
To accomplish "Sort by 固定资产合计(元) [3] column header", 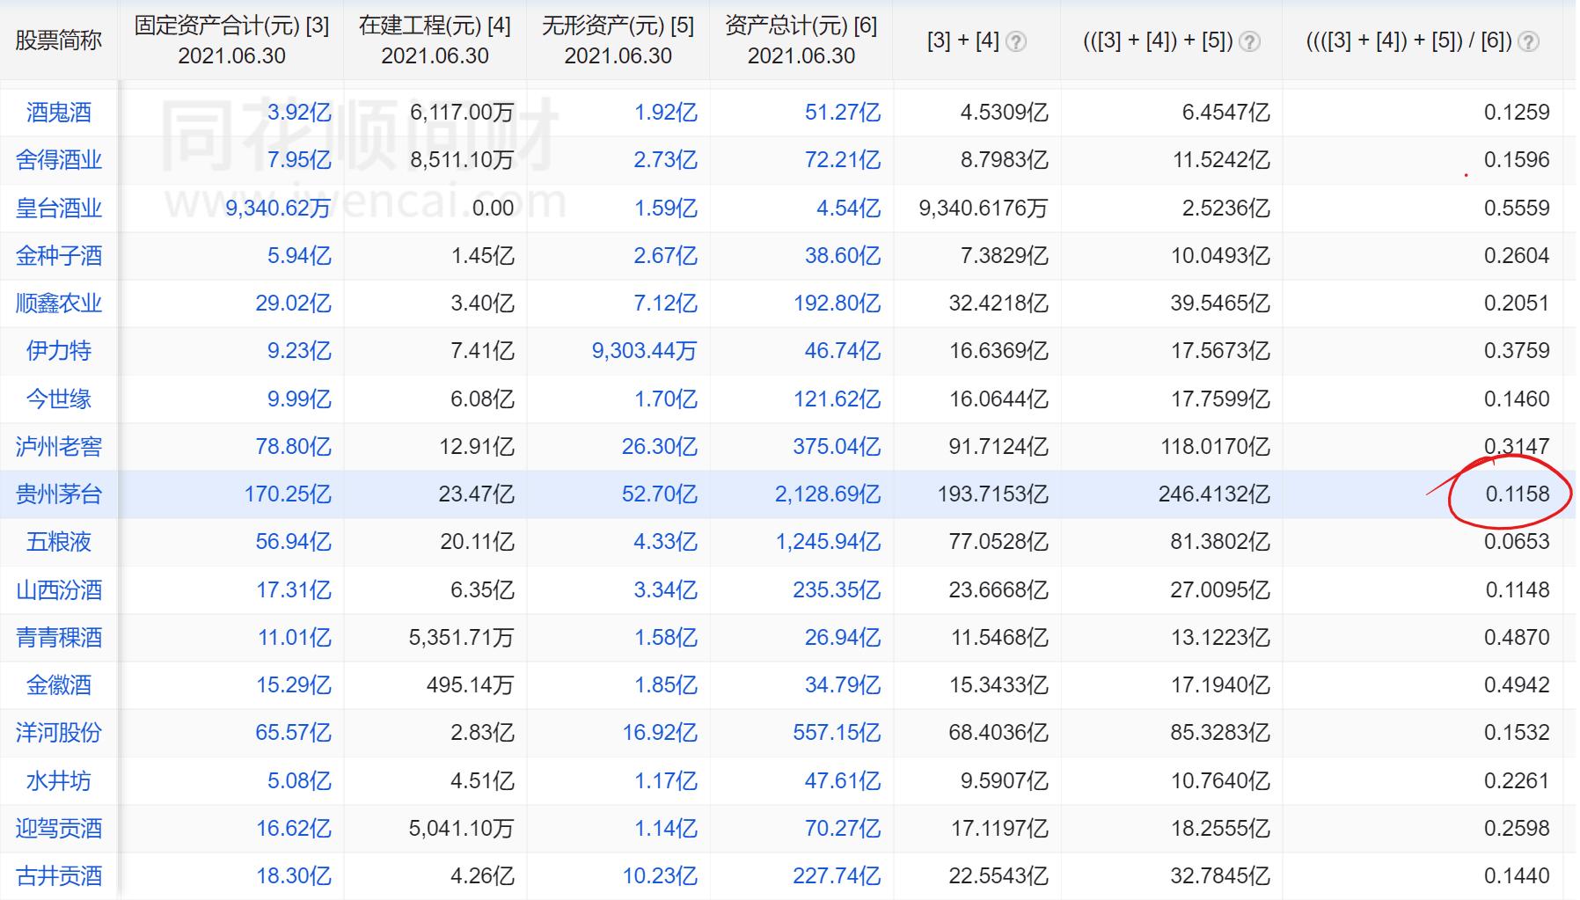I will 231,40.
